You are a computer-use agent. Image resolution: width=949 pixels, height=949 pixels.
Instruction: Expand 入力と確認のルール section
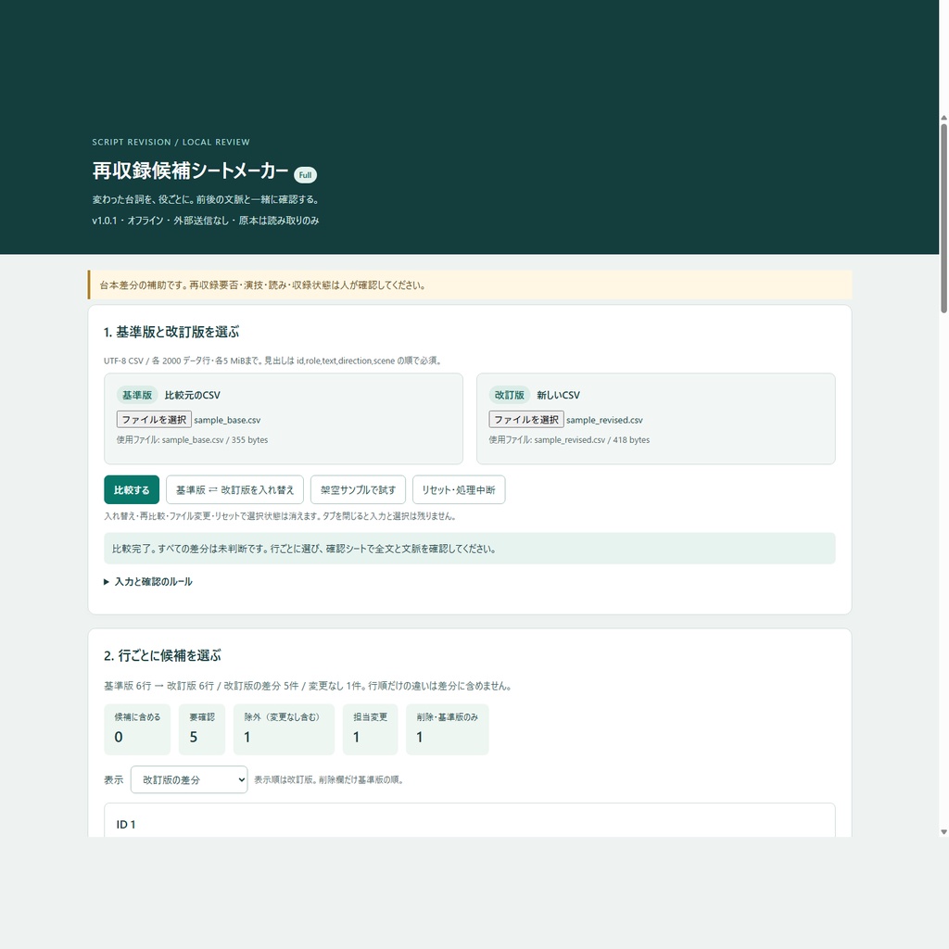(x=148, y=582)
